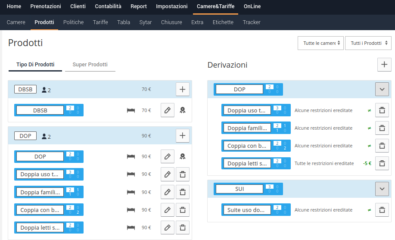
Task: Click the 70 € price in DBSB header
Action: point(146,89)
